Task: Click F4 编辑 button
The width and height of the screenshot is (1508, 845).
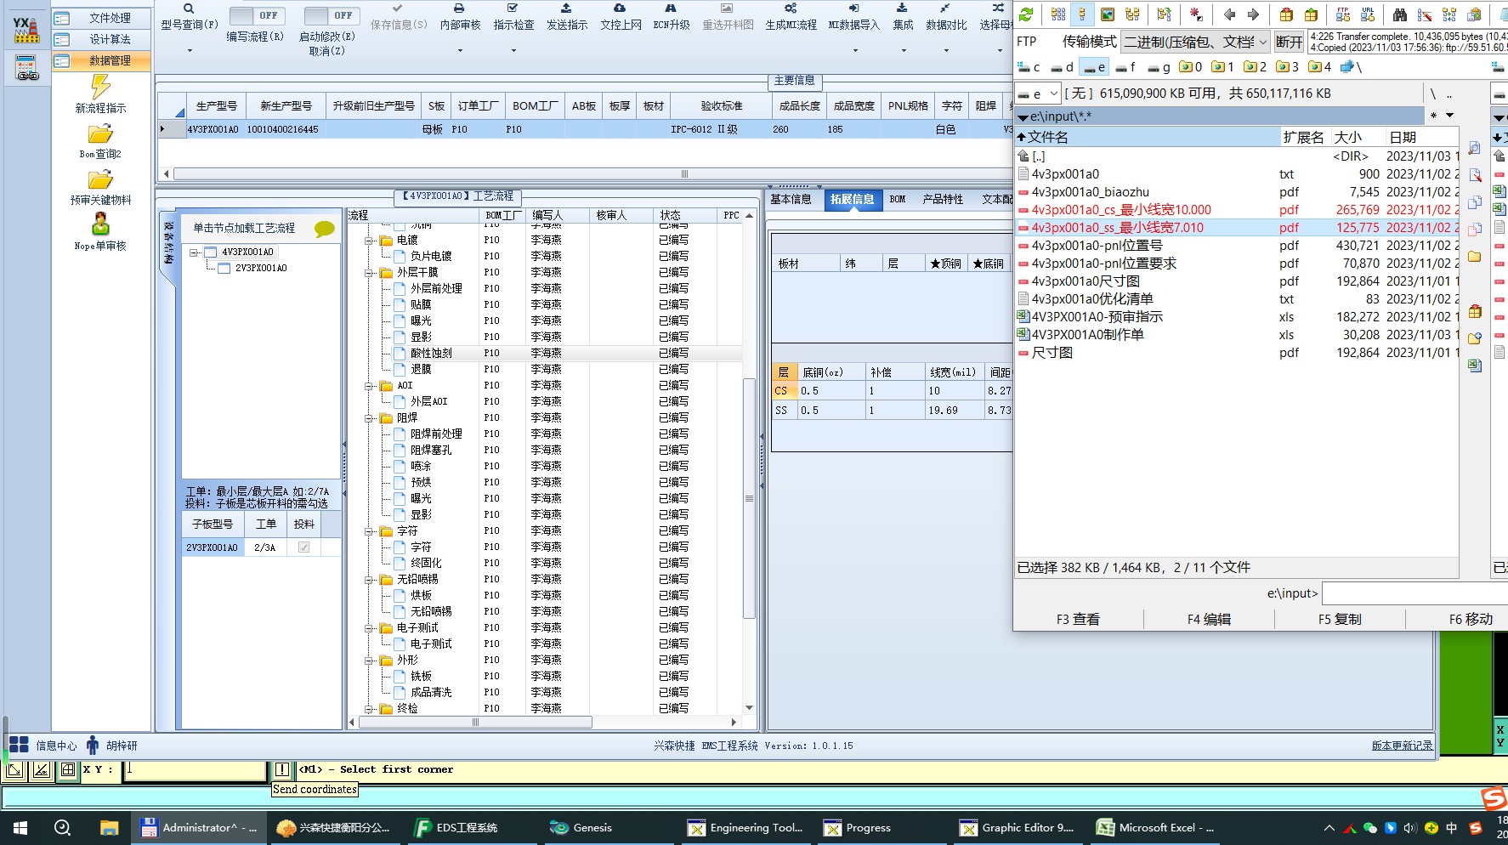Action: [x=1209, y=619]
